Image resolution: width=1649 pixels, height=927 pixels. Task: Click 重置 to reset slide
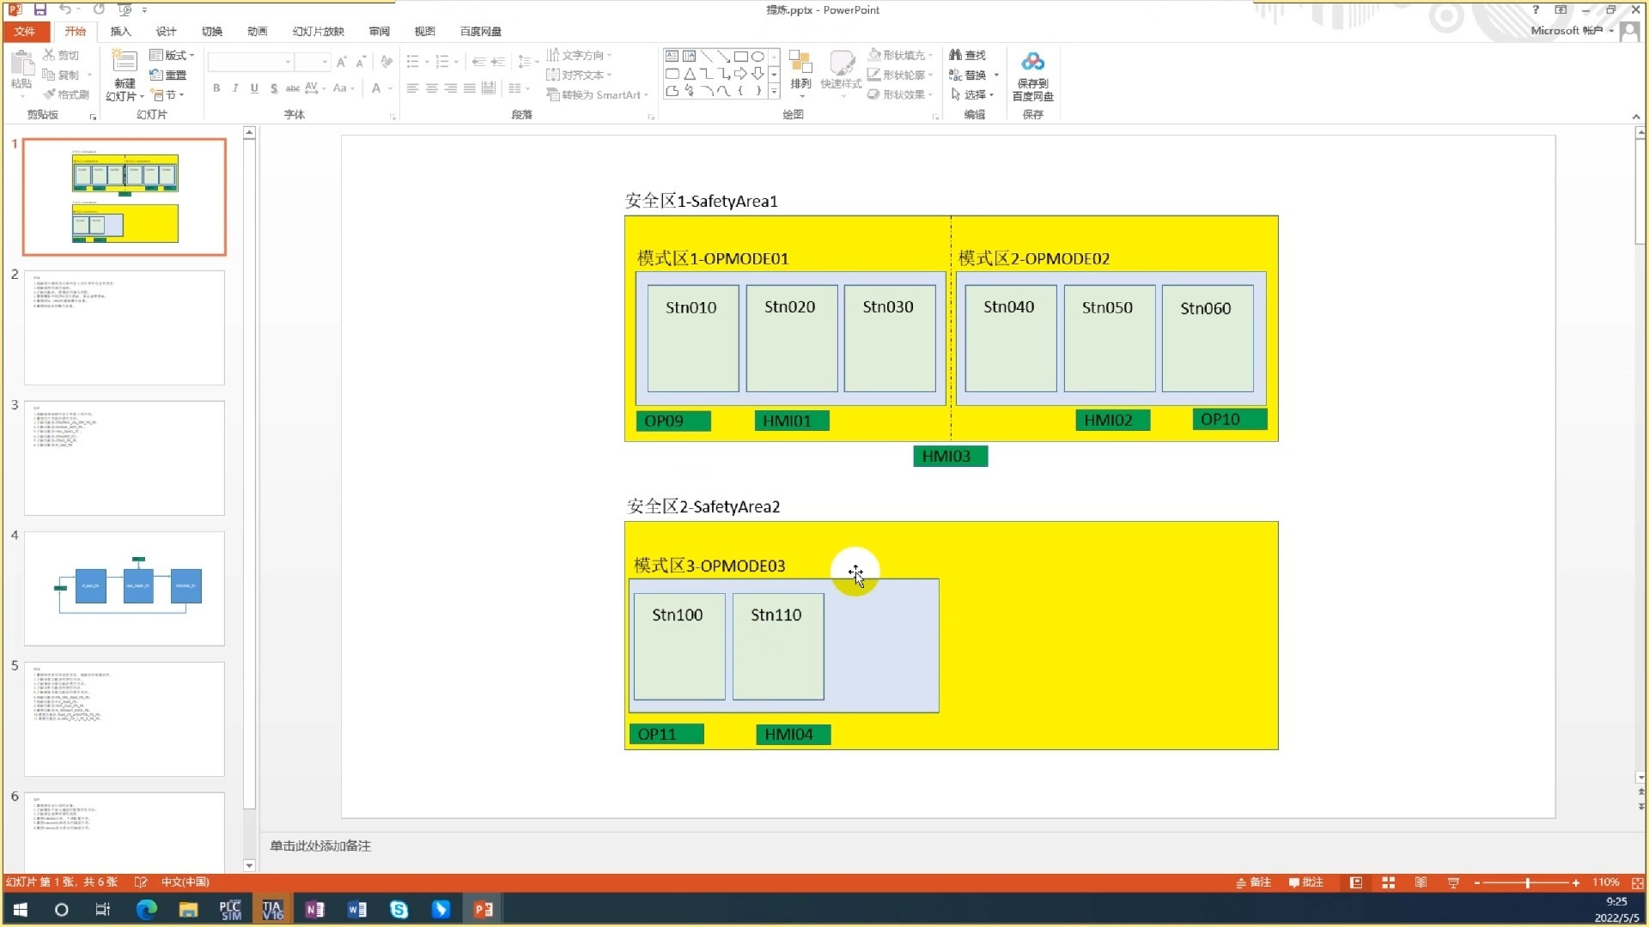tap(168, 75)
